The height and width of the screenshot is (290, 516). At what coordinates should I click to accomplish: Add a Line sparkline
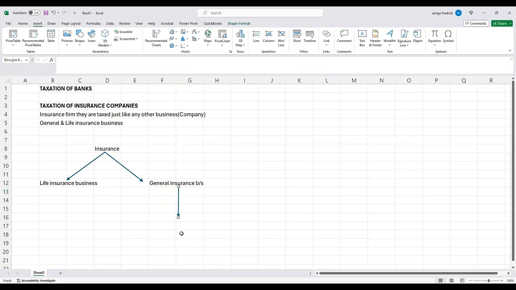(x=256, y=36)
